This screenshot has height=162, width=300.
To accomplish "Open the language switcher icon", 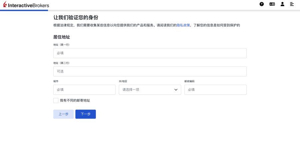I will (x=272, y=4).
